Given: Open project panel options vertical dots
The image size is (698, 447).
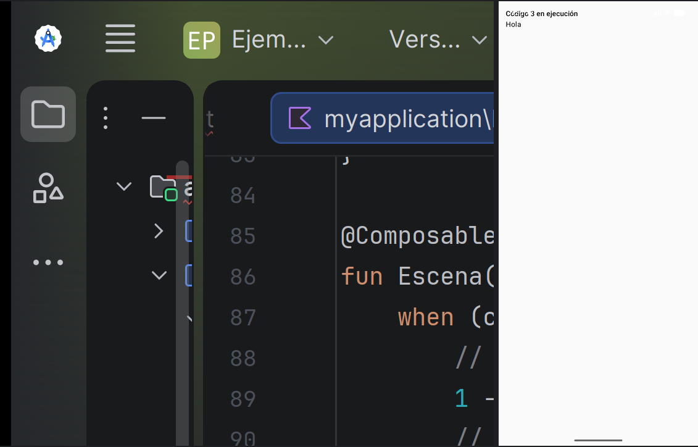Looking at the screenshot, I should (x=106, y=118).
